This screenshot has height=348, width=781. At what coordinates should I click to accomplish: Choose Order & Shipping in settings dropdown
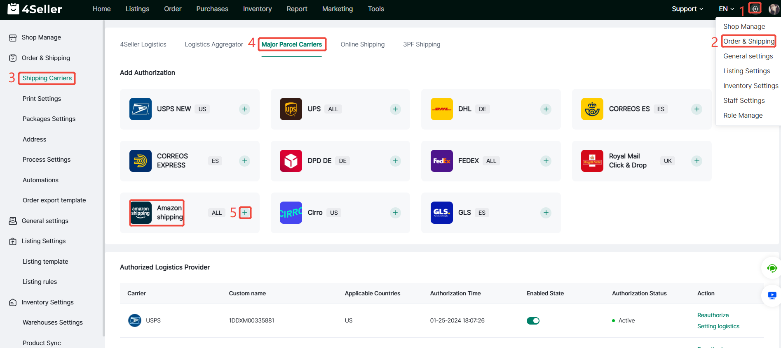tap(749, 41)
